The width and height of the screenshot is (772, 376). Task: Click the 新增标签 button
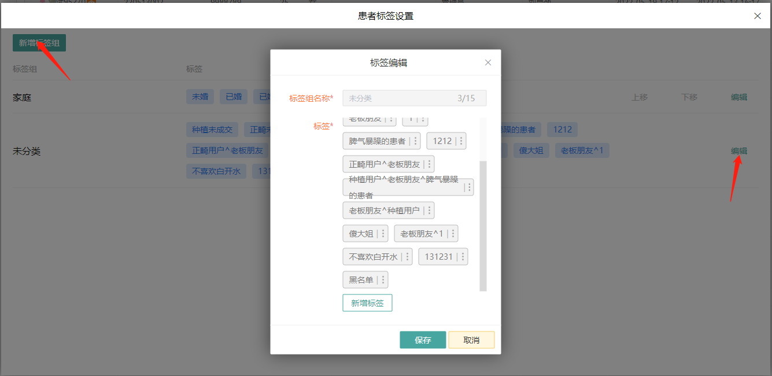click(367, 303)
